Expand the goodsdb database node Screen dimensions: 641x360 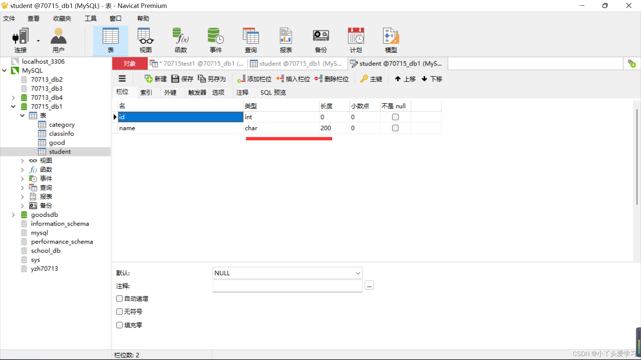pos(13,215)
